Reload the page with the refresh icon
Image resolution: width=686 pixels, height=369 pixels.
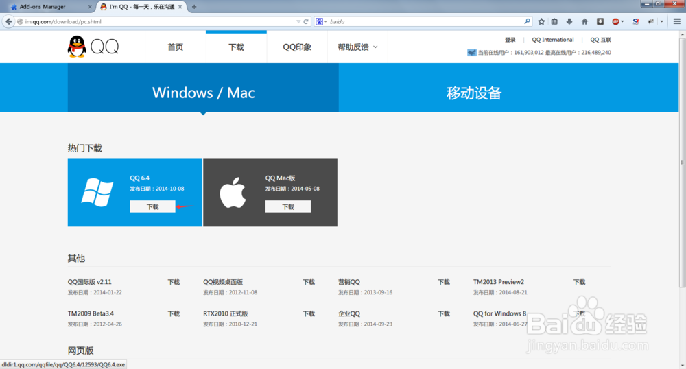click(x=306, y=21)
